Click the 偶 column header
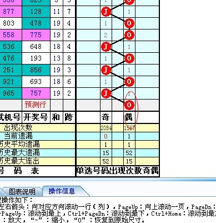Image resolution: width=216 pixels, height=223 pixels. 129,117
